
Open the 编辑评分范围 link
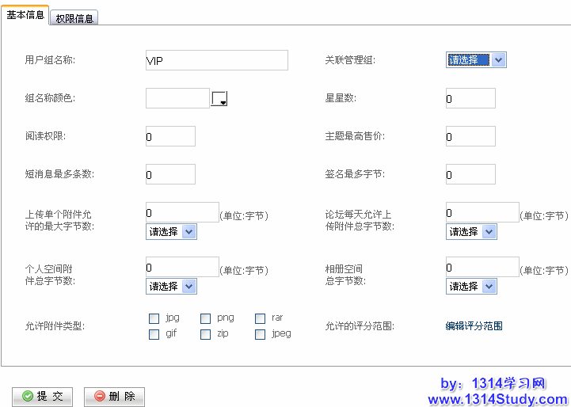click(474, 326)
